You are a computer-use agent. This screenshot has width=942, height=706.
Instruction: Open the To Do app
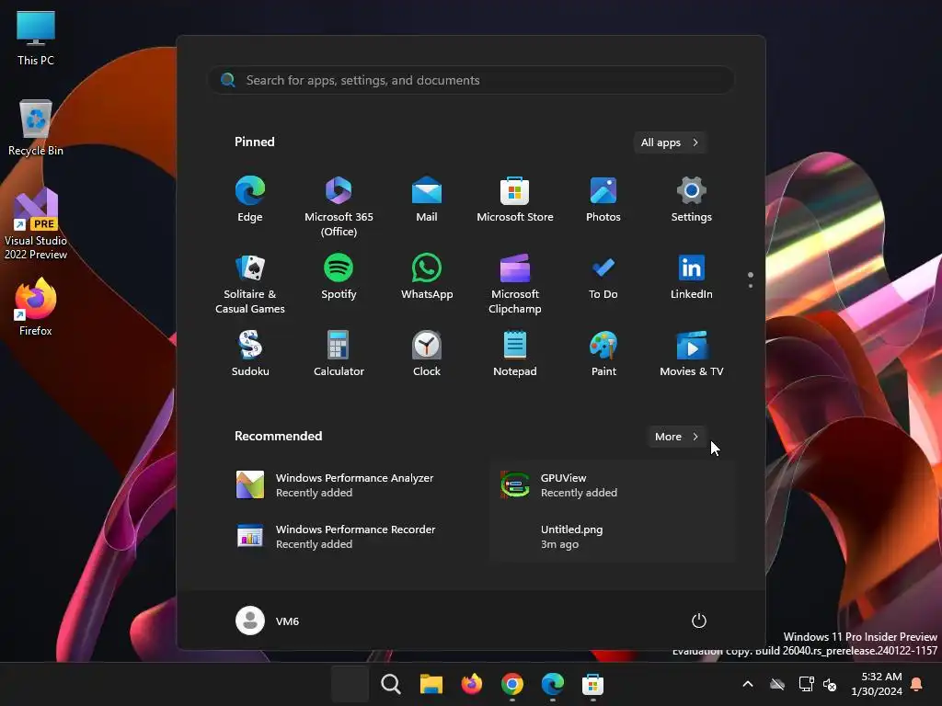click(x=603, y=277)
